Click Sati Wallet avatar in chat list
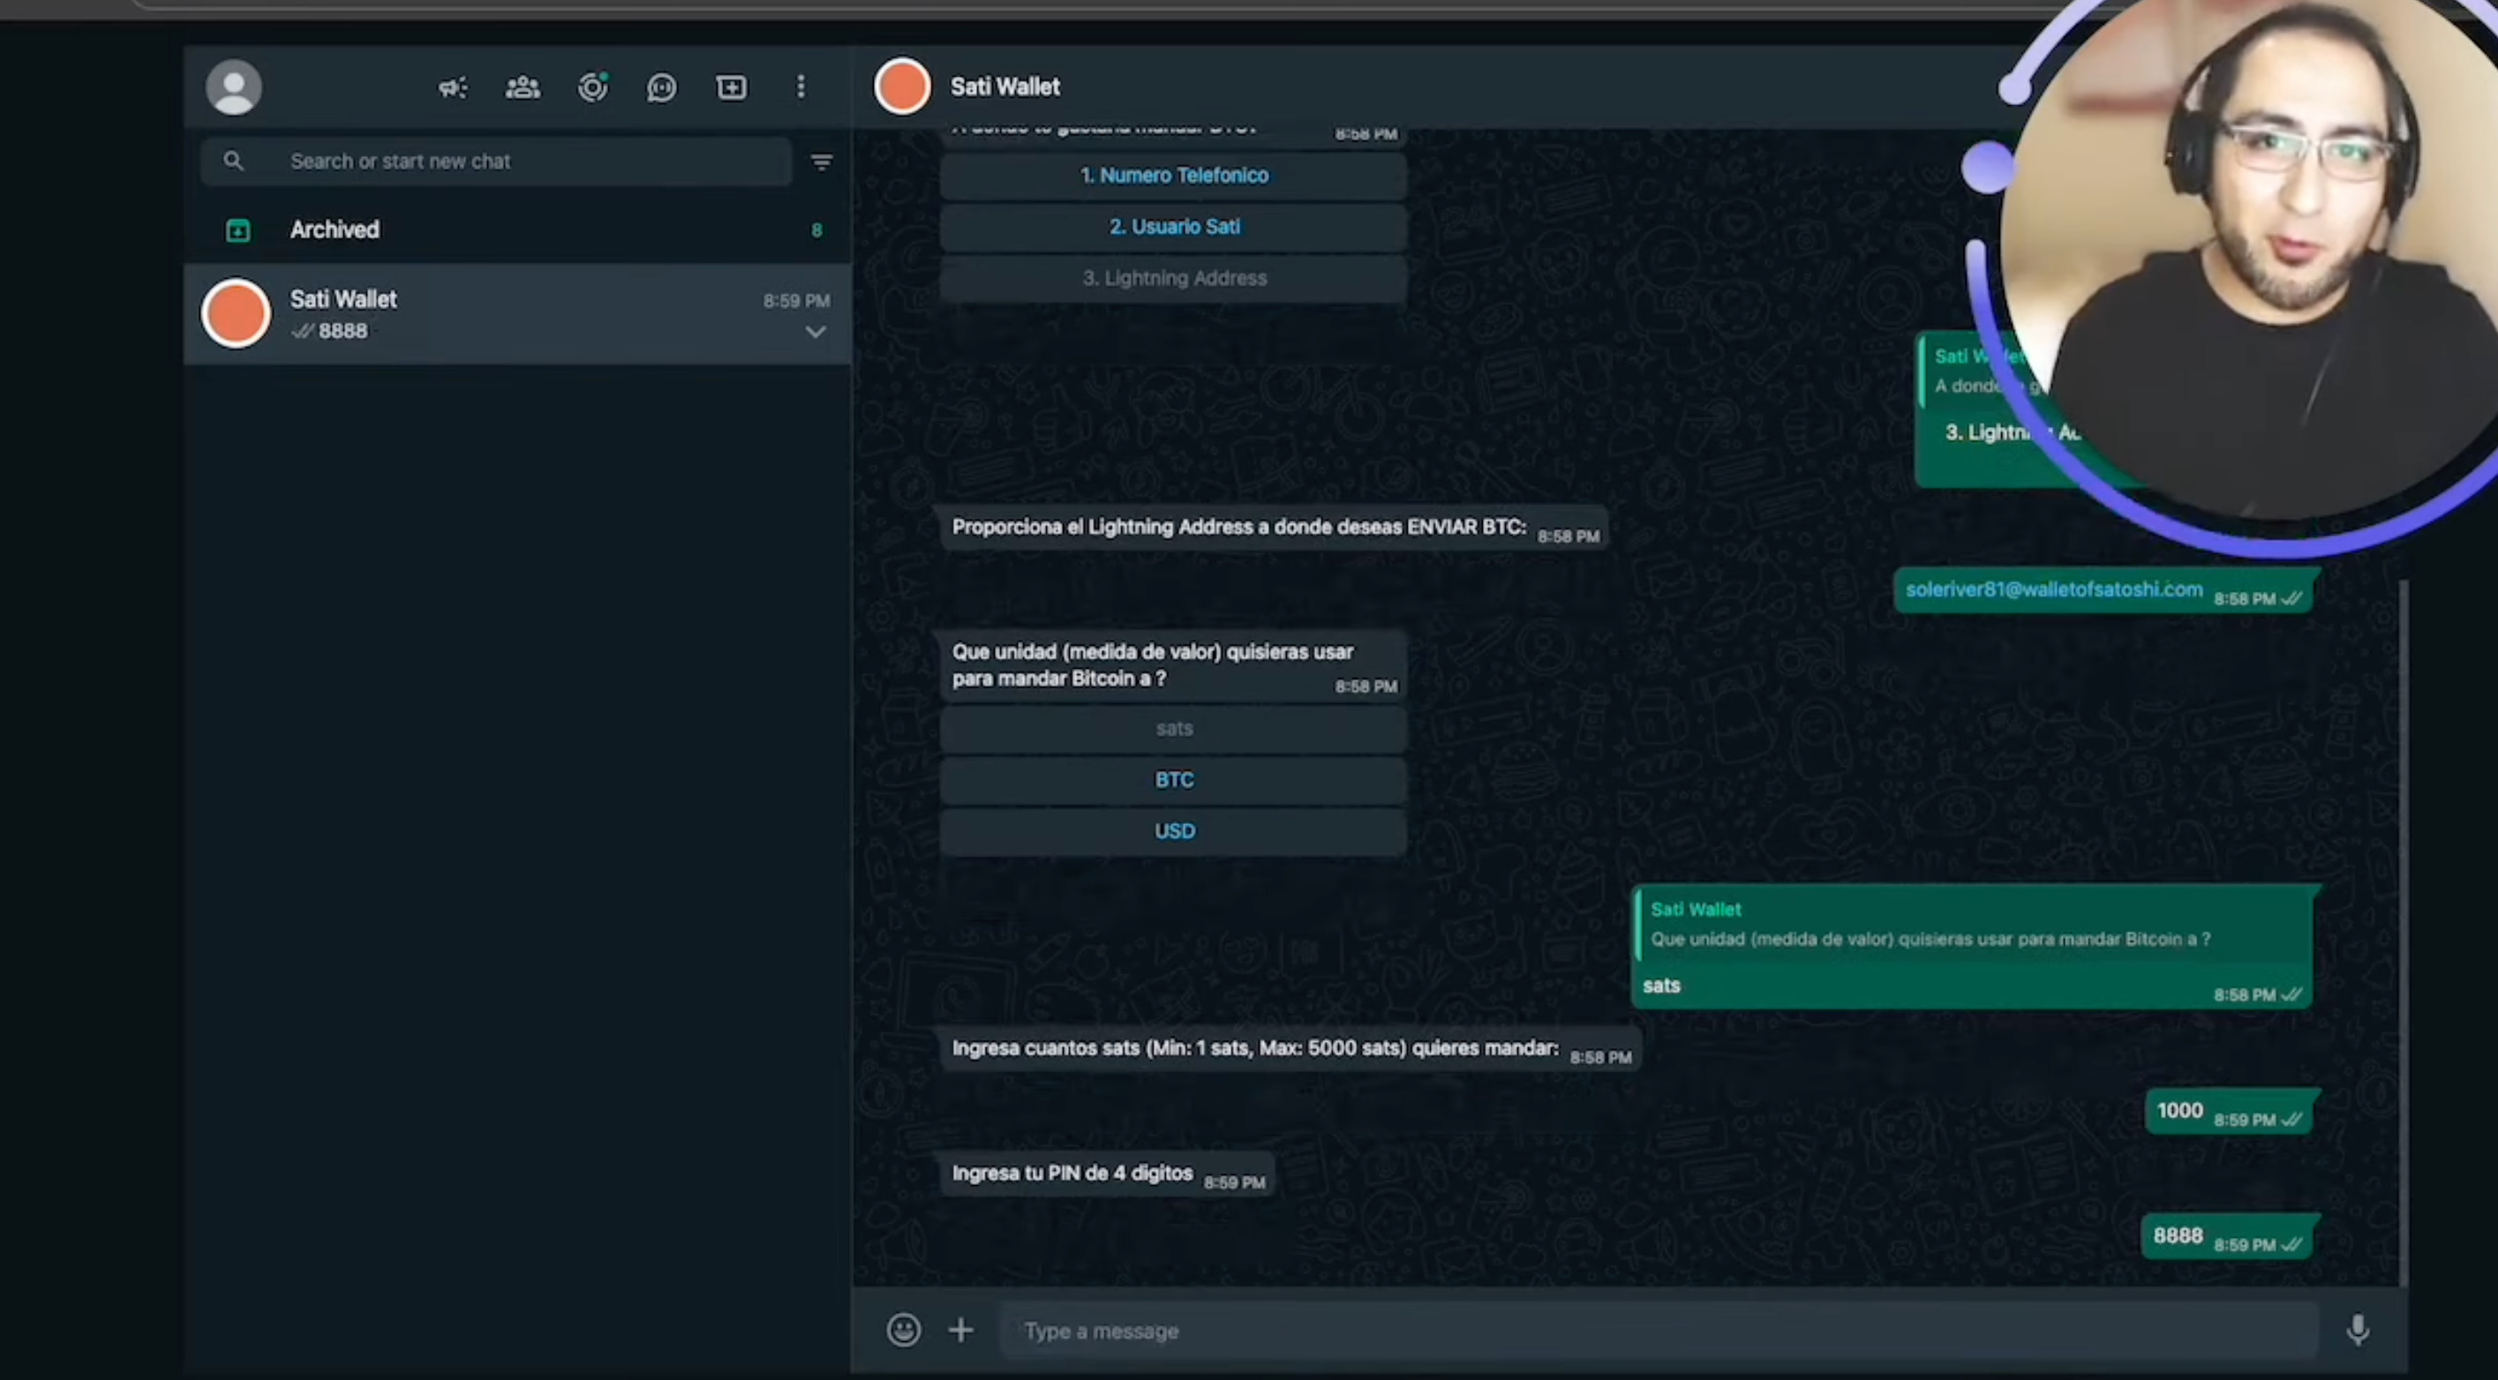This screenshot has width=2498, height=1380. pos(236,313)
